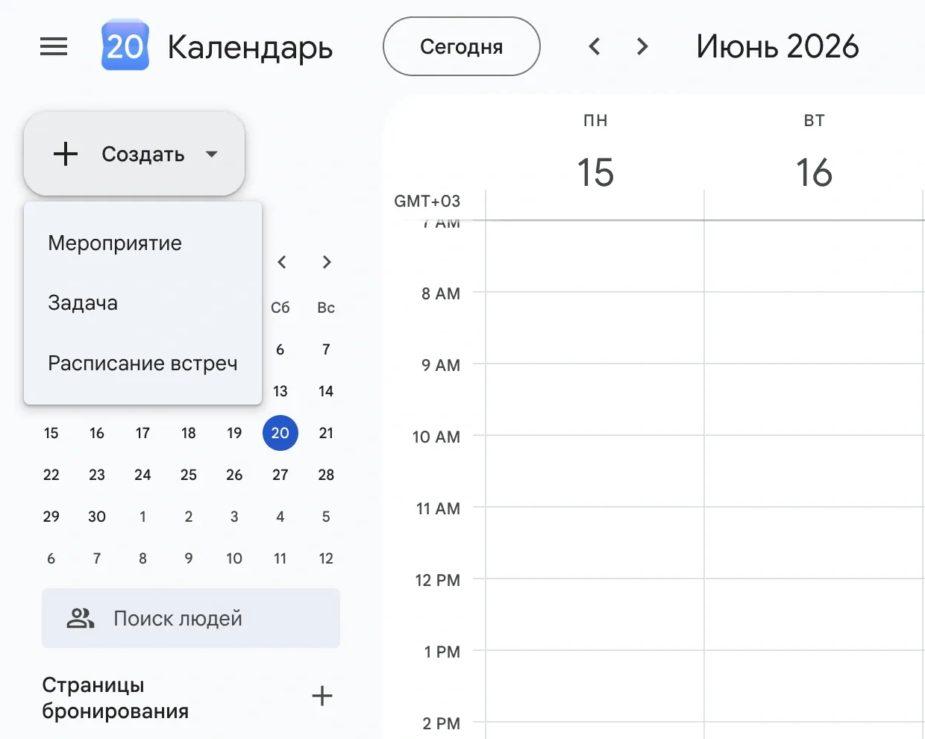
Task: Click the Страницы бронирования section label
Action: pos(116,698)
